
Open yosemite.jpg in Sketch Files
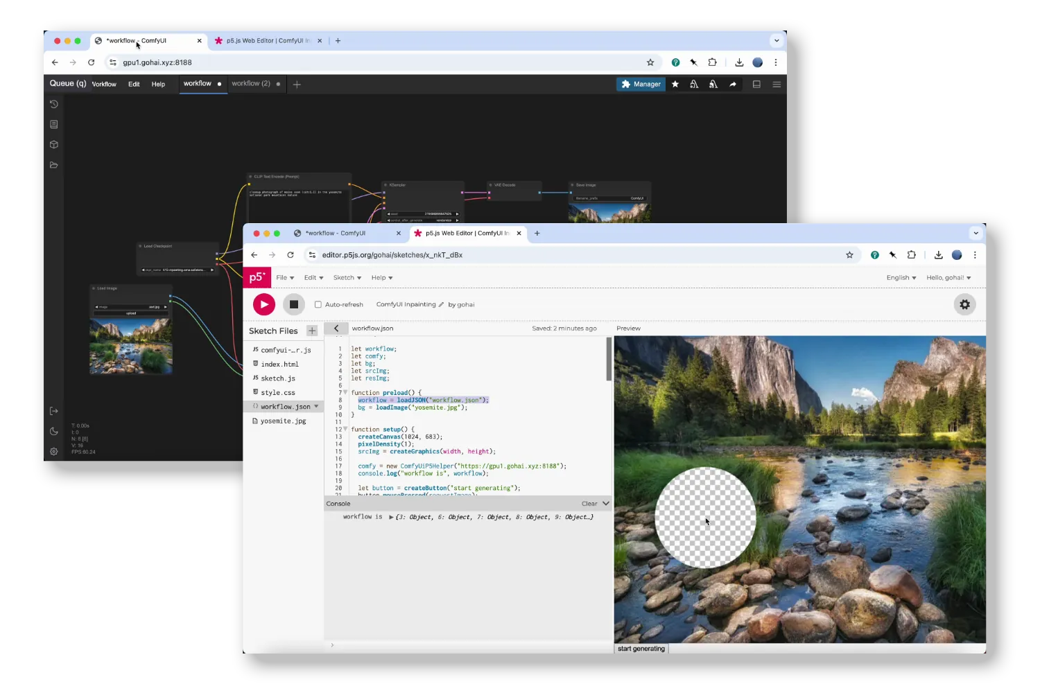point(283,421)
